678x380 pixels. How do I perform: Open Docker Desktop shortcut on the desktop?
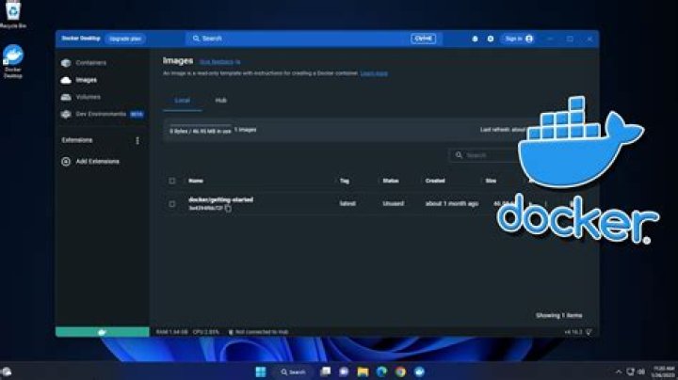tap(13, 56)
